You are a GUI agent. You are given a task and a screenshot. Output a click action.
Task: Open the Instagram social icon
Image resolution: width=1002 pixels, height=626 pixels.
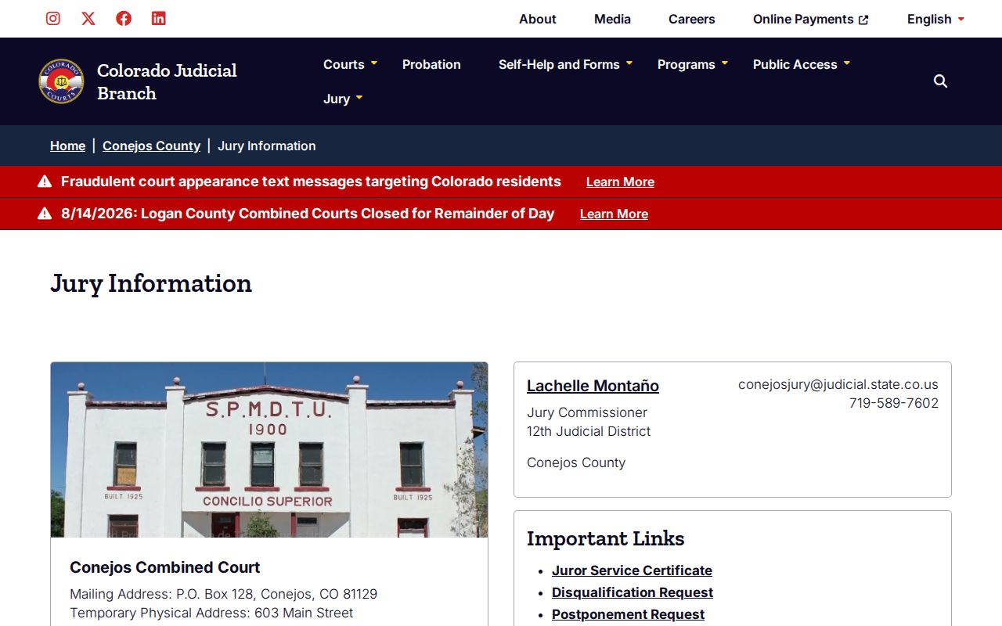[x=53, y=18]
